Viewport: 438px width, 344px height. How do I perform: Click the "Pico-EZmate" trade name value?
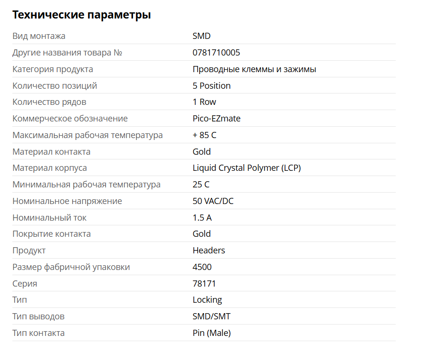pyautogui.click(x=216, y=119)
